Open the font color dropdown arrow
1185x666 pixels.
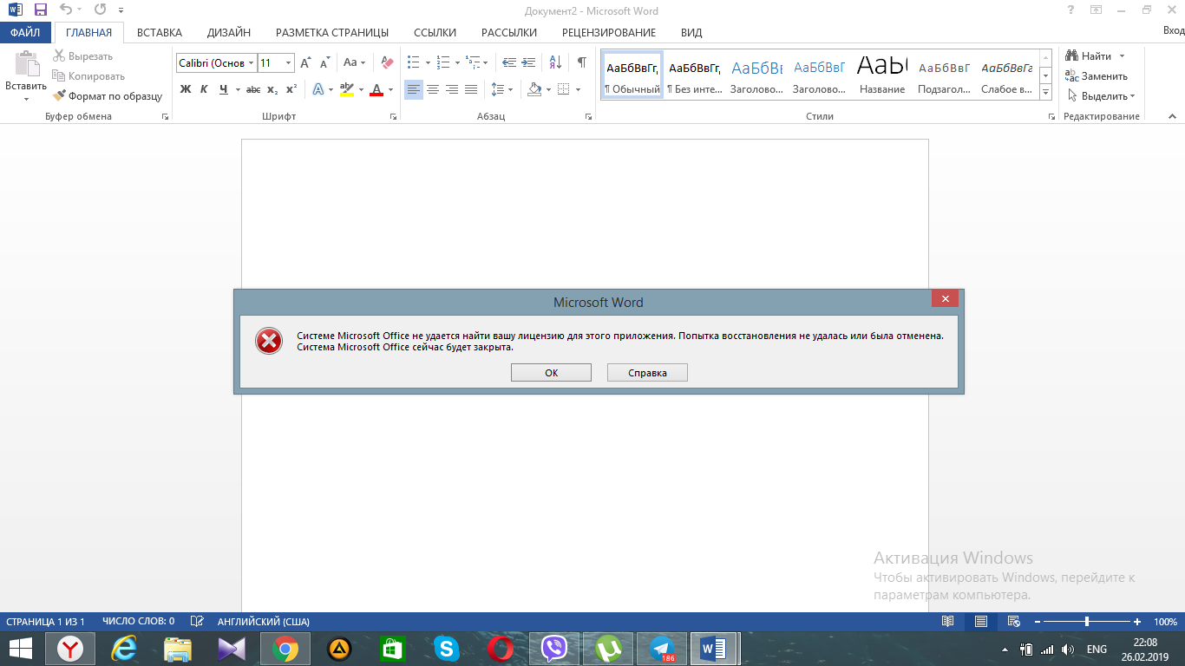(x=390, y=89)
